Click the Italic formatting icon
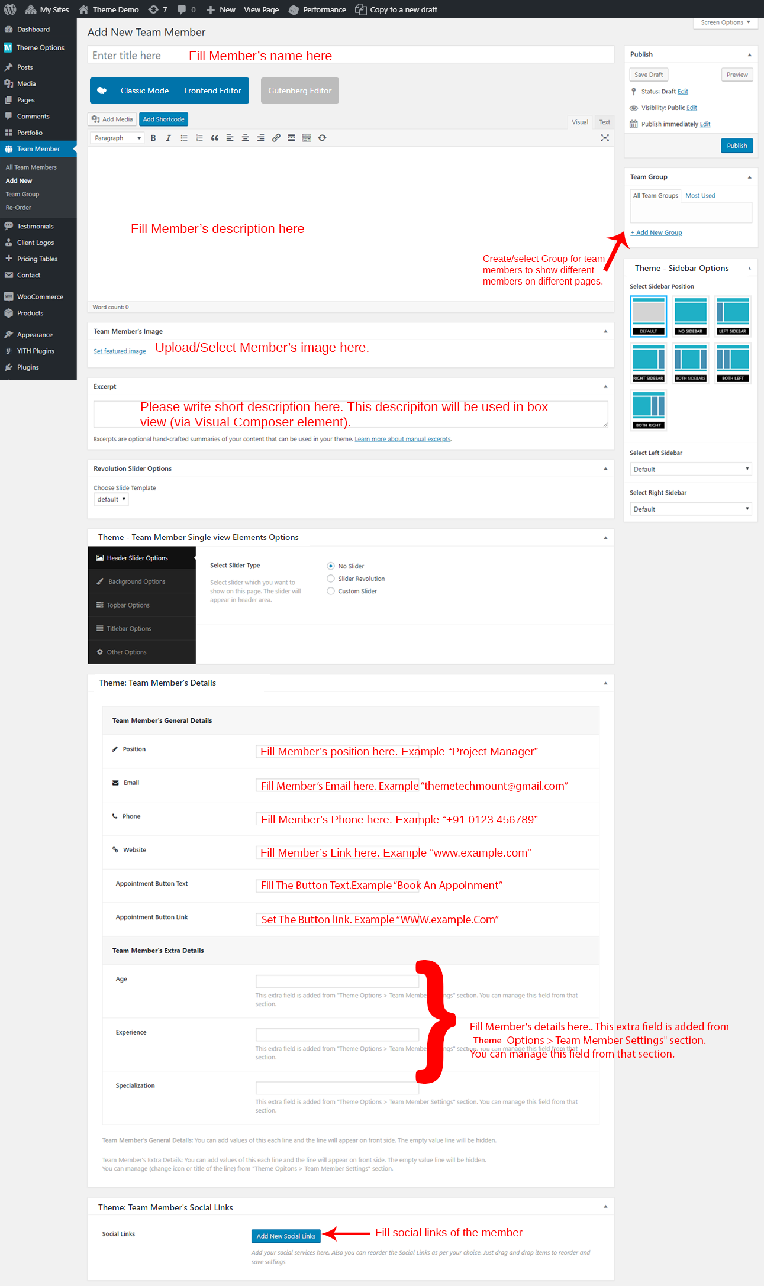 (x=169, y=138)
